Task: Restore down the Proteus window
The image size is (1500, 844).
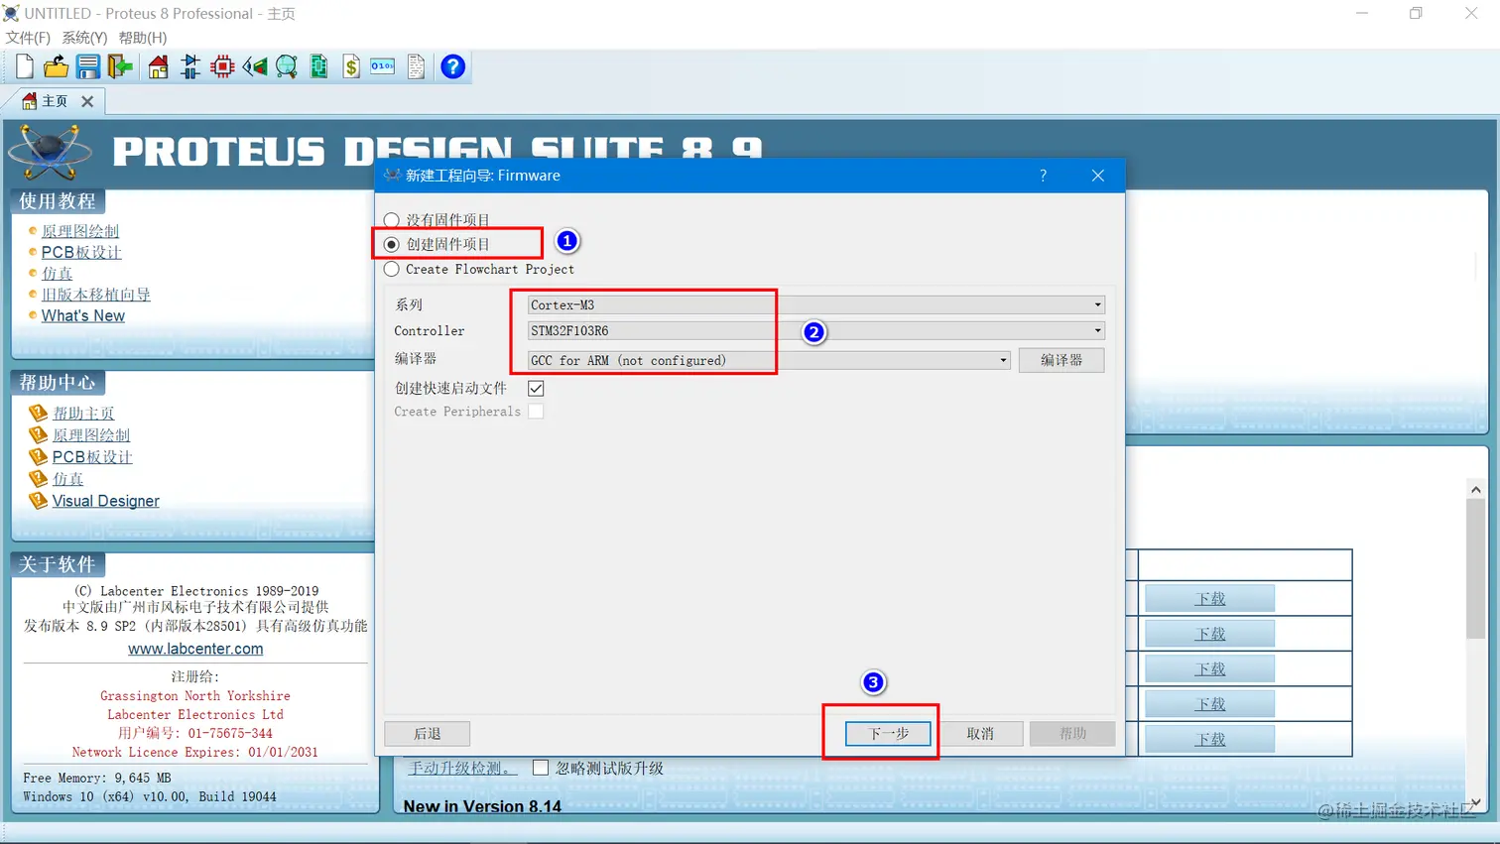Action: pyautogui.click(x=1416, y=13)
